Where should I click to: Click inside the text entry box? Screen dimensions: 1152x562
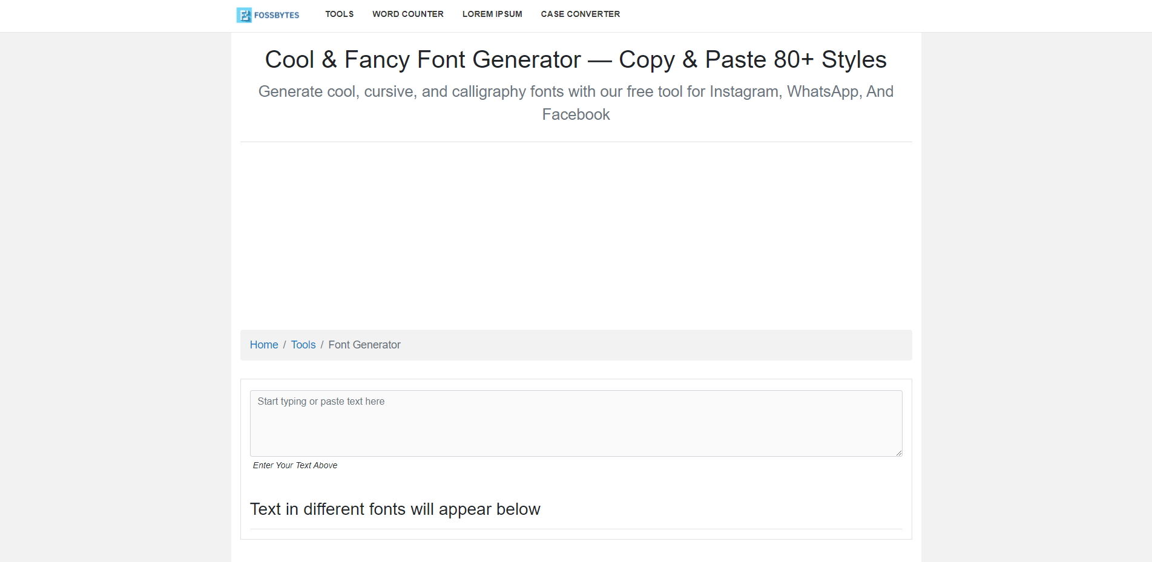click(575, 423)
